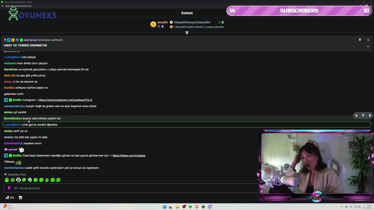374x210 pixels.
Task: Click LudwigBlack's name on the 'chat gpt'ye soralım' message
Action: click(12, 125)
